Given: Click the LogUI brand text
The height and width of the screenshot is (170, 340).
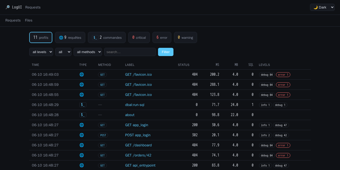Looking at the screenshot, I should [x=17, y=7].
